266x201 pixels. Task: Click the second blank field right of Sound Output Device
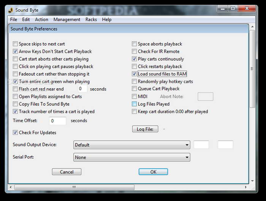click(225, 144)
